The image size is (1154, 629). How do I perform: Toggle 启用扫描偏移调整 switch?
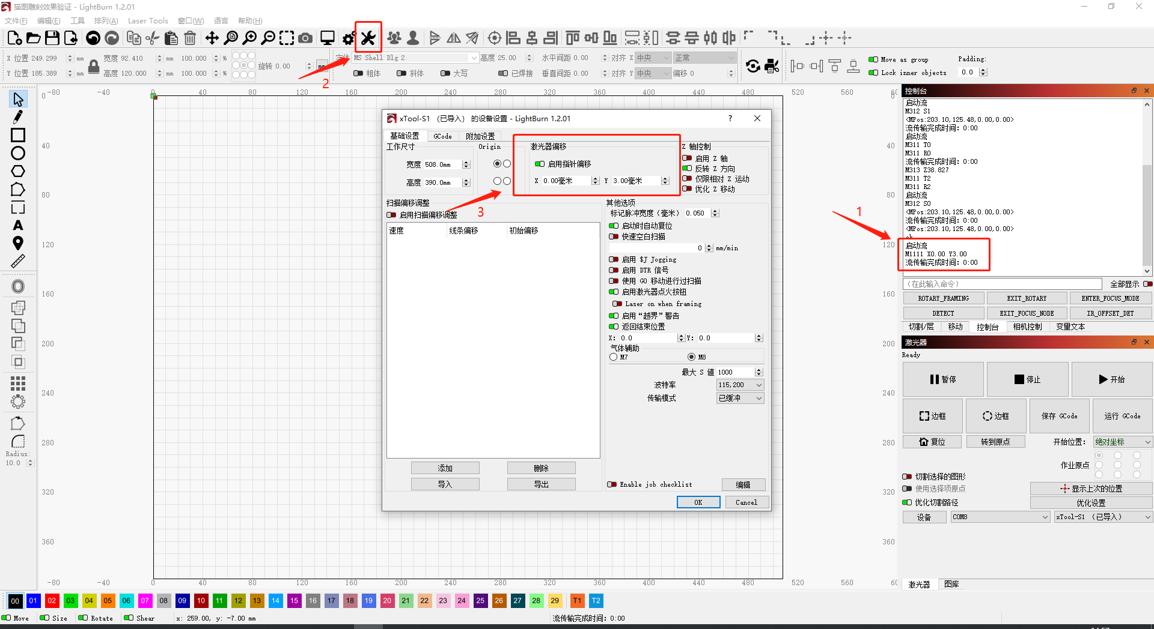[x=391, y=215]
